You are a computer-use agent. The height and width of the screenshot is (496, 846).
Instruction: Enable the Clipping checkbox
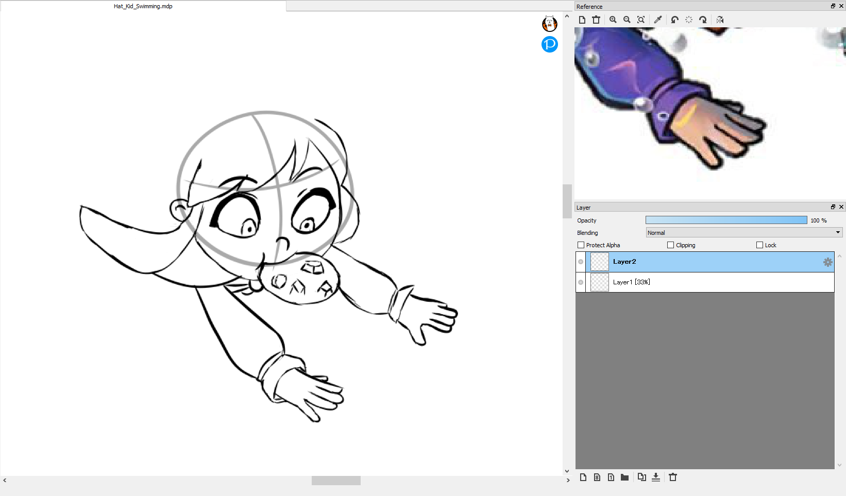click(x=671, y=245)
